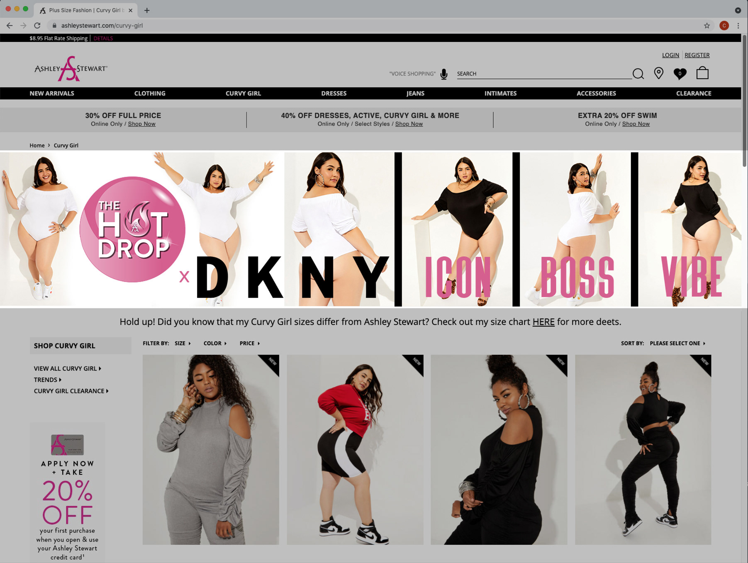This screenshot has height=563, width=748.
Task: Expand Curvy Girl Clearance
Action: pyautogui.click(x=71, y=391)
